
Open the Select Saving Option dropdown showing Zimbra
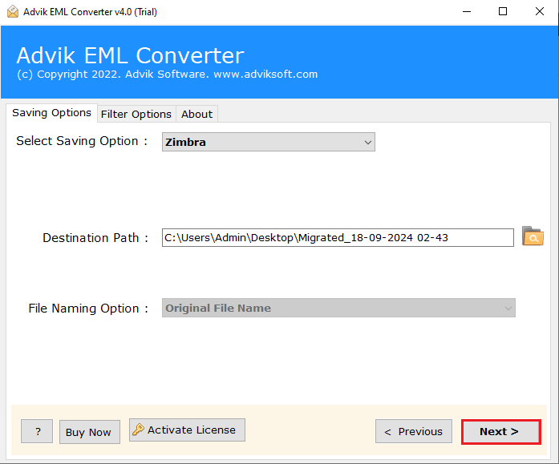coord(269,142)
